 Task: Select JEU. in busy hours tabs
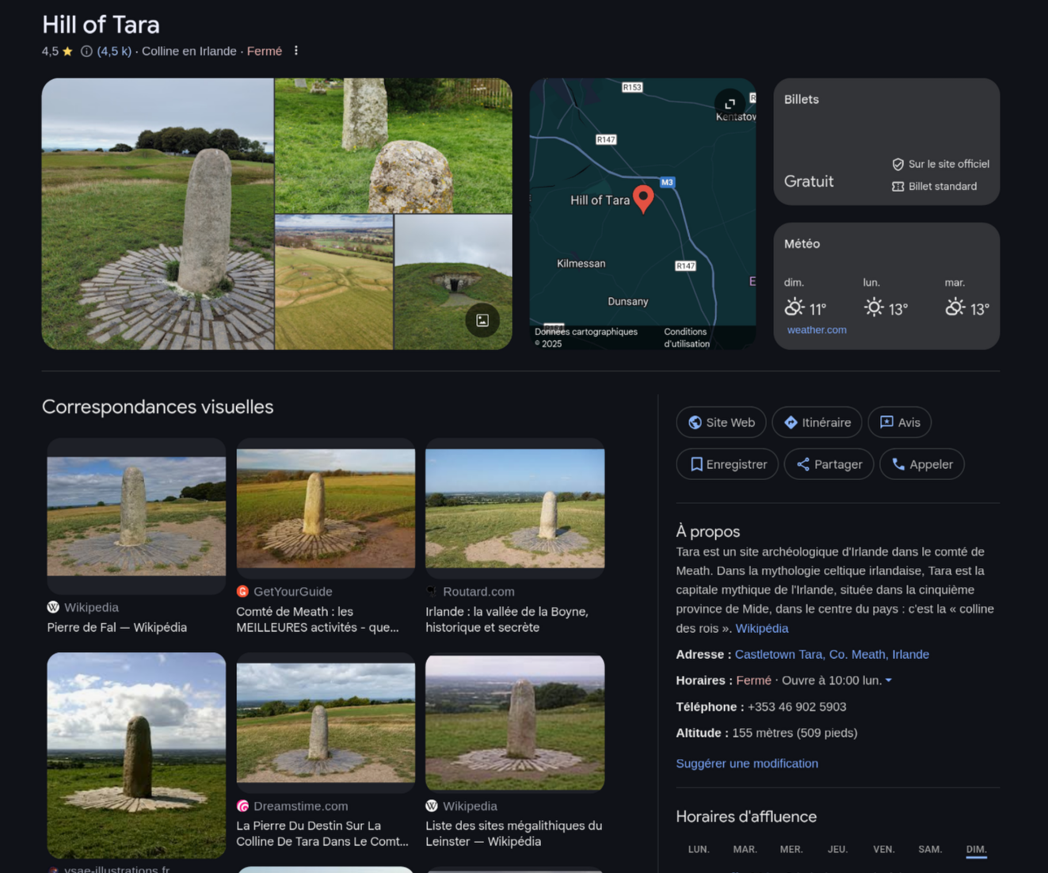[837, 849]
